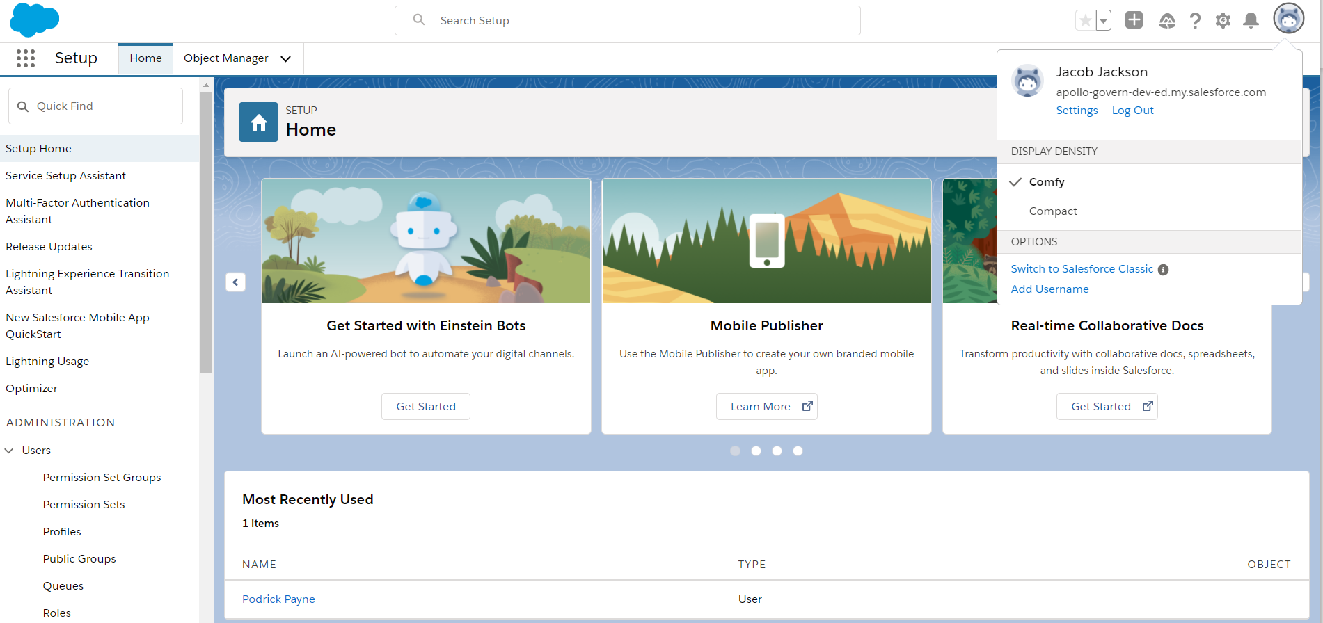This screenshot has width=1323, height=623.
Task: Switch to the Home tab
Action: click(145, 58)
